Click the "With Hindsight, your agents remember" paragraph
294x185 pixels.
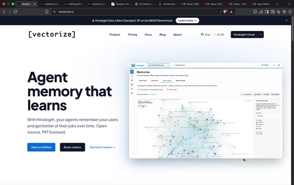(73, 126)
